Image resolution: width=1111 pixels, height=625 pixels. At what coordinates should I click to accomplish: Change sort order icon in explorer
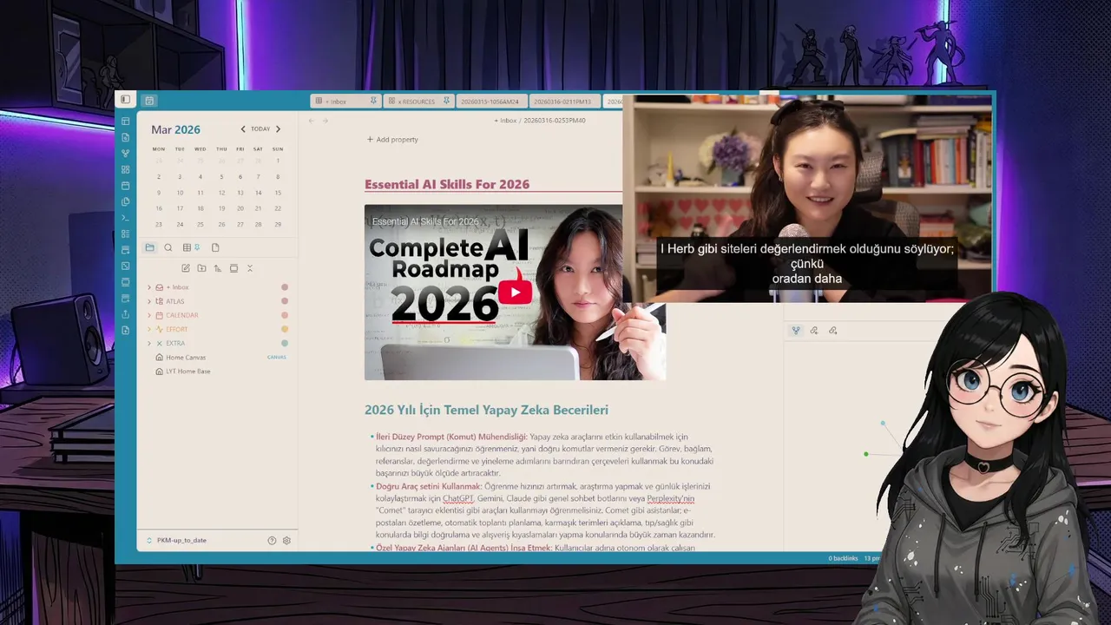click(217, 268)
